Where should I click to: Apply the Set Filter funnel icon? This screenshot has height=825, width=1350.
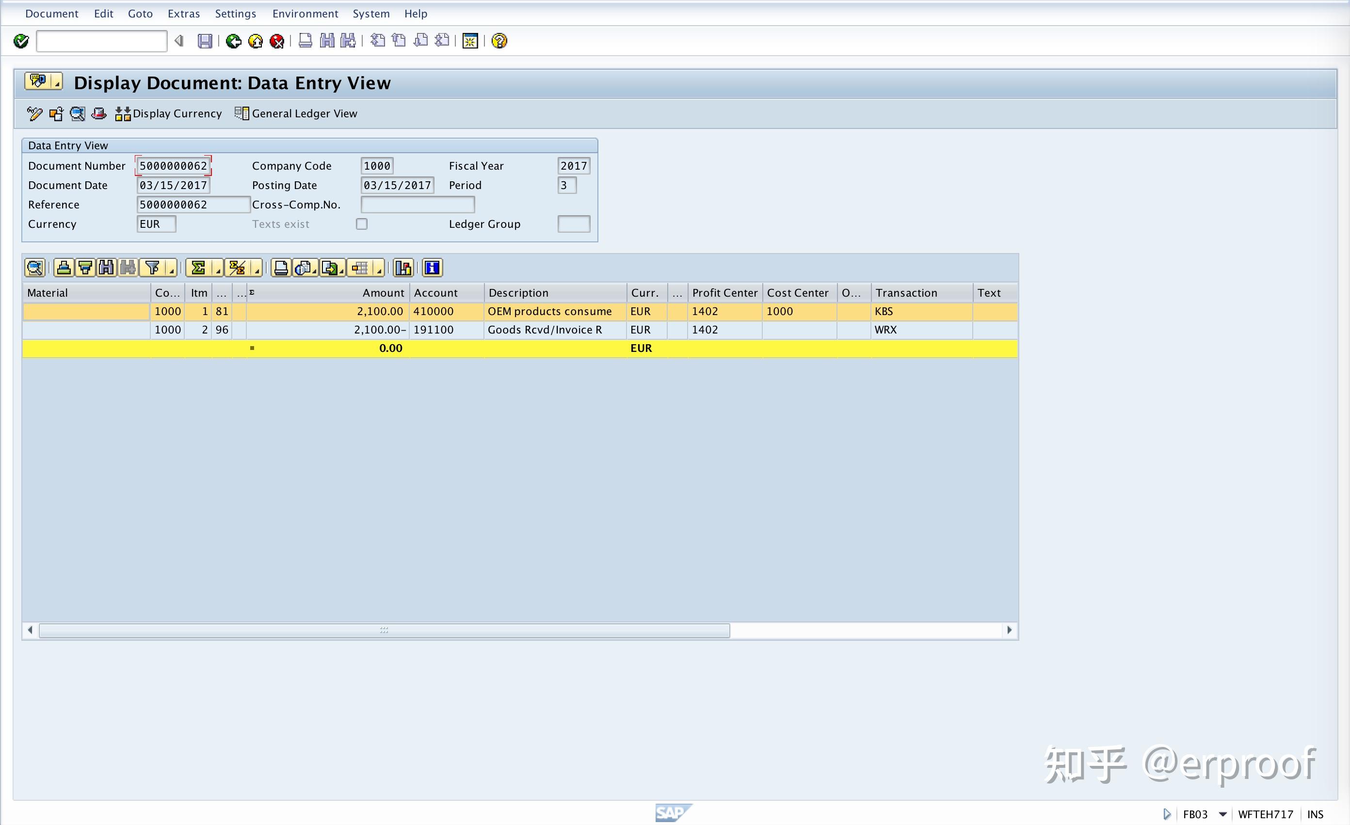pyautogui.click(x=153, y=268)
